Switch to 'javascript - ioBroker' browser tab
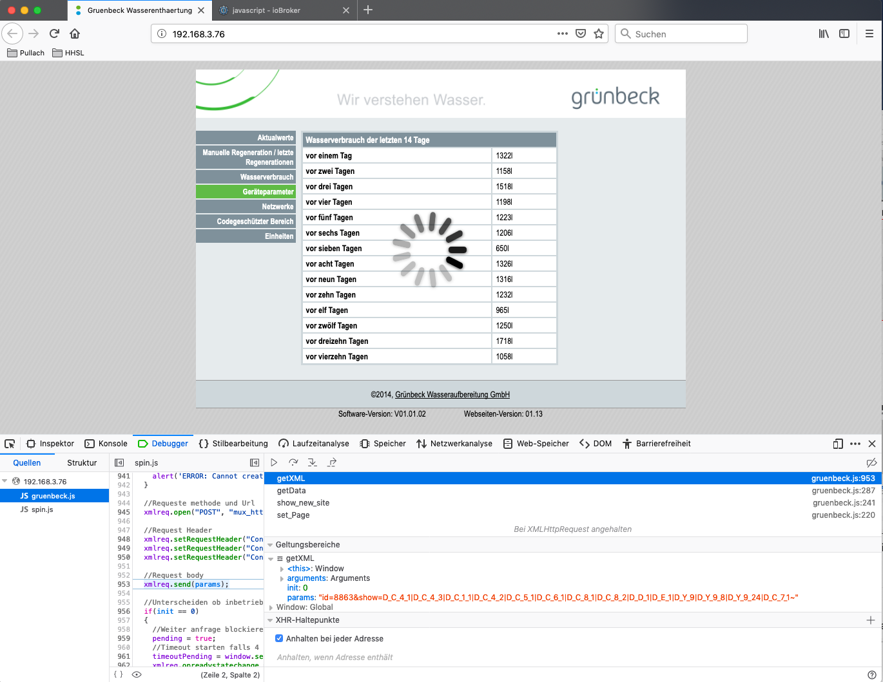Image resolution: width=883 pixels, height=682 pixels. click(x=284, y=10)
